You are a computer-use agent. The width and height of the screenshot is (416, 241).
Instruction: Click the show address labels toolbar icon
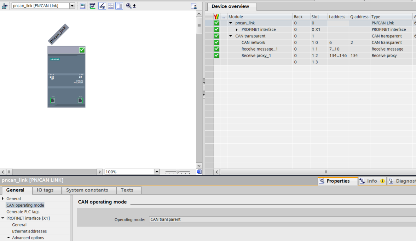(x=82, y=6)
